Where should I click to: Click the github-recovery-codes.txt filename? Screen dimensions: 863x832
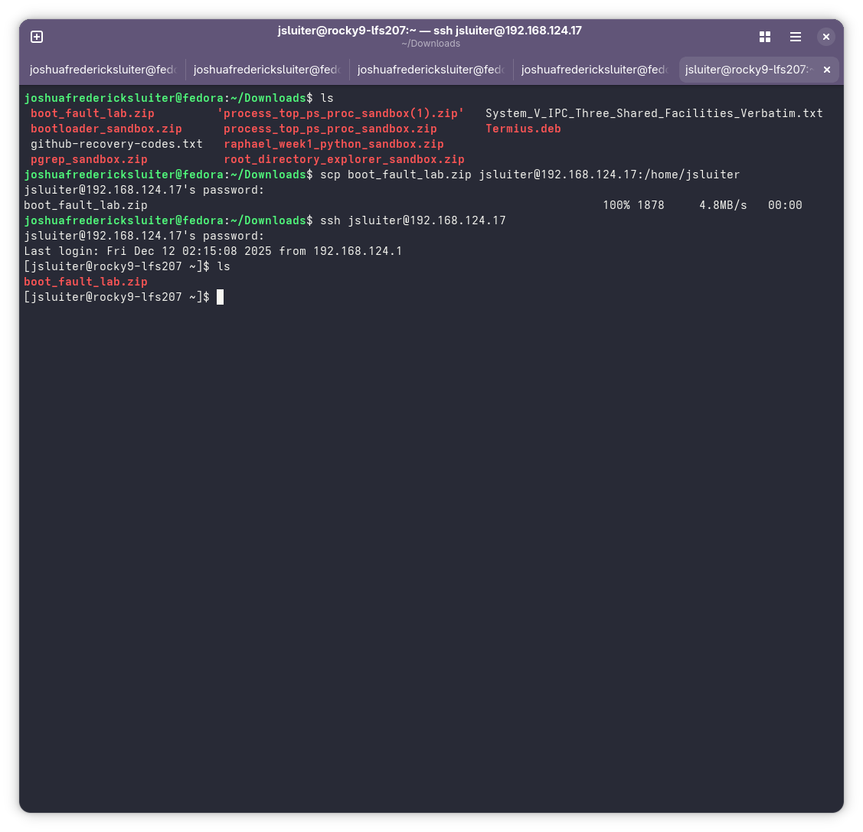click(116, 144)
